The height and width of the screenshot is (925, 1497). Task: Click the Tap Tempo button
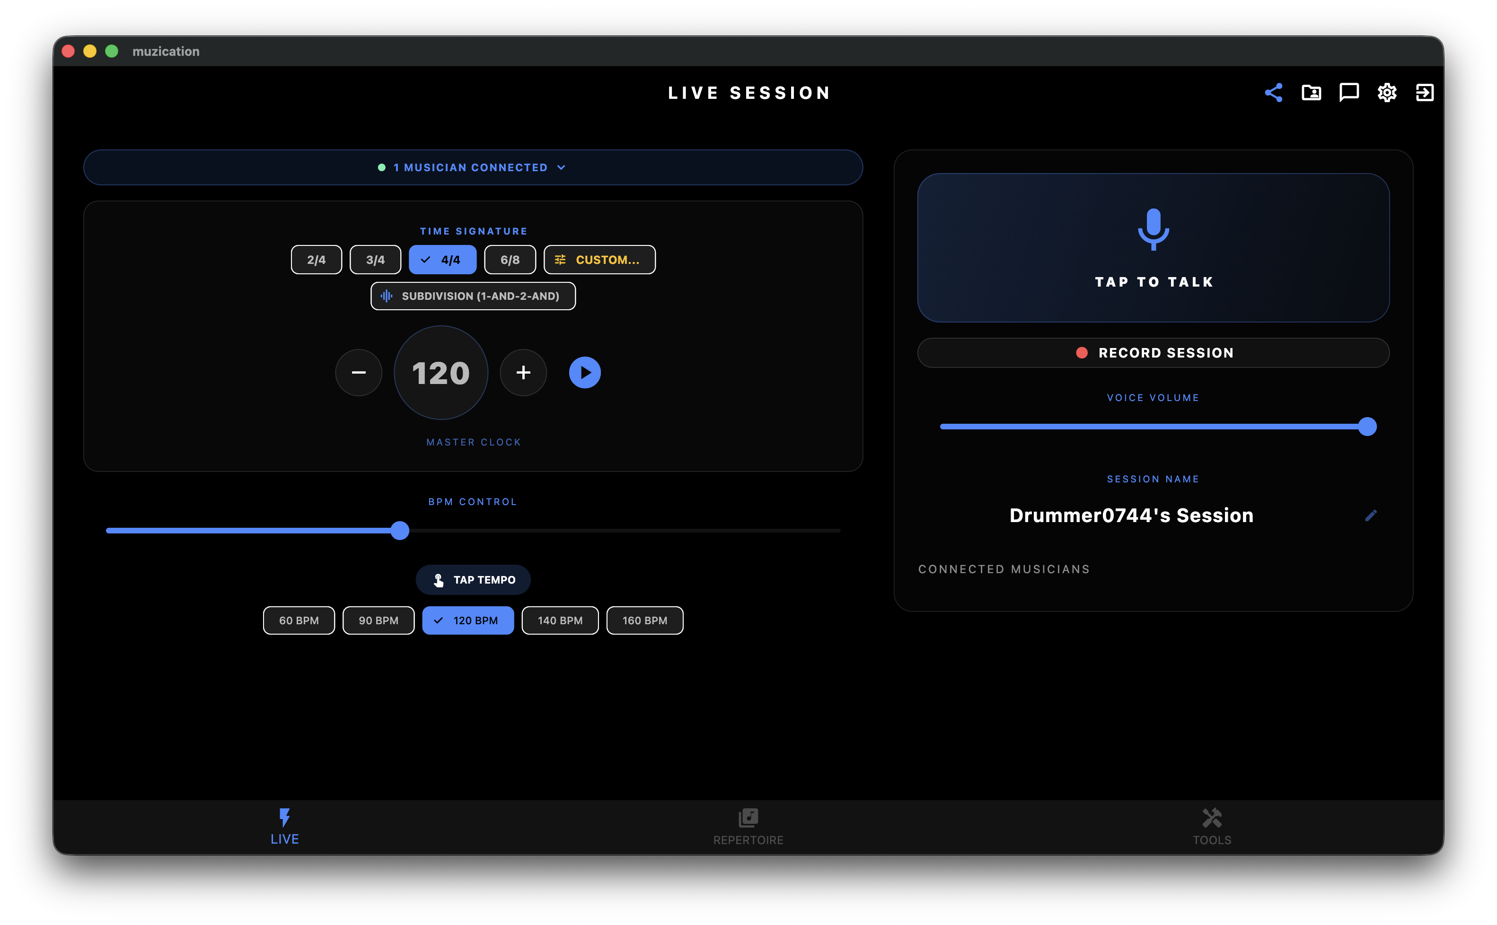(x=473, y=579)
